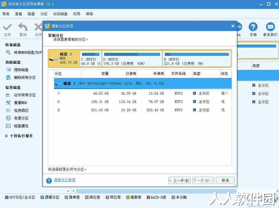This screenshot has height=208, width=279.
Task: Click the Undo (撤销) arrow toolbar icon
Action: [23, 27]
